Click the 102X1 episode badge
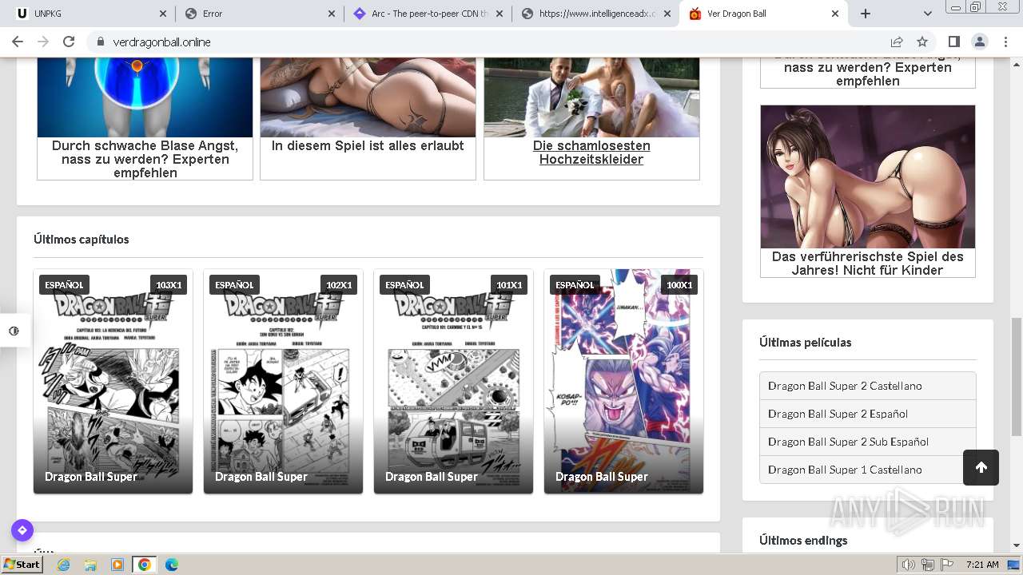 [x=339, y=285]
